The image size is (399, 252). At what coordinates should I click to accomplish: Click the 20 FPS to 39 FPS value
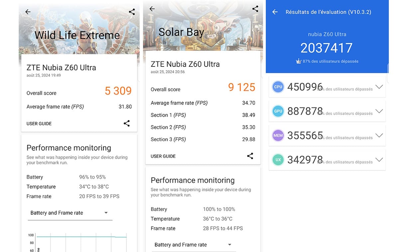click(99, 196)
